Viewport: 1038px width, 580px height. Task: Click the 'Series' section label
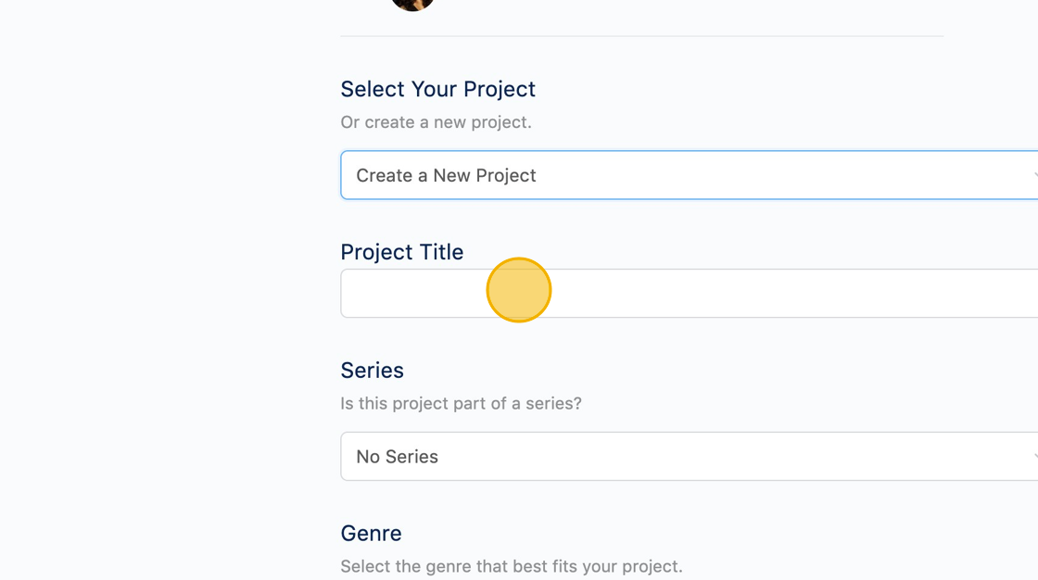tap(372, 371)
